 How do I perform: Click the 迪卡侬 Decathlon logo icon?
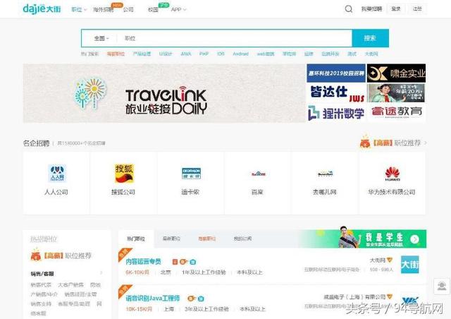[x=191, y=174]
